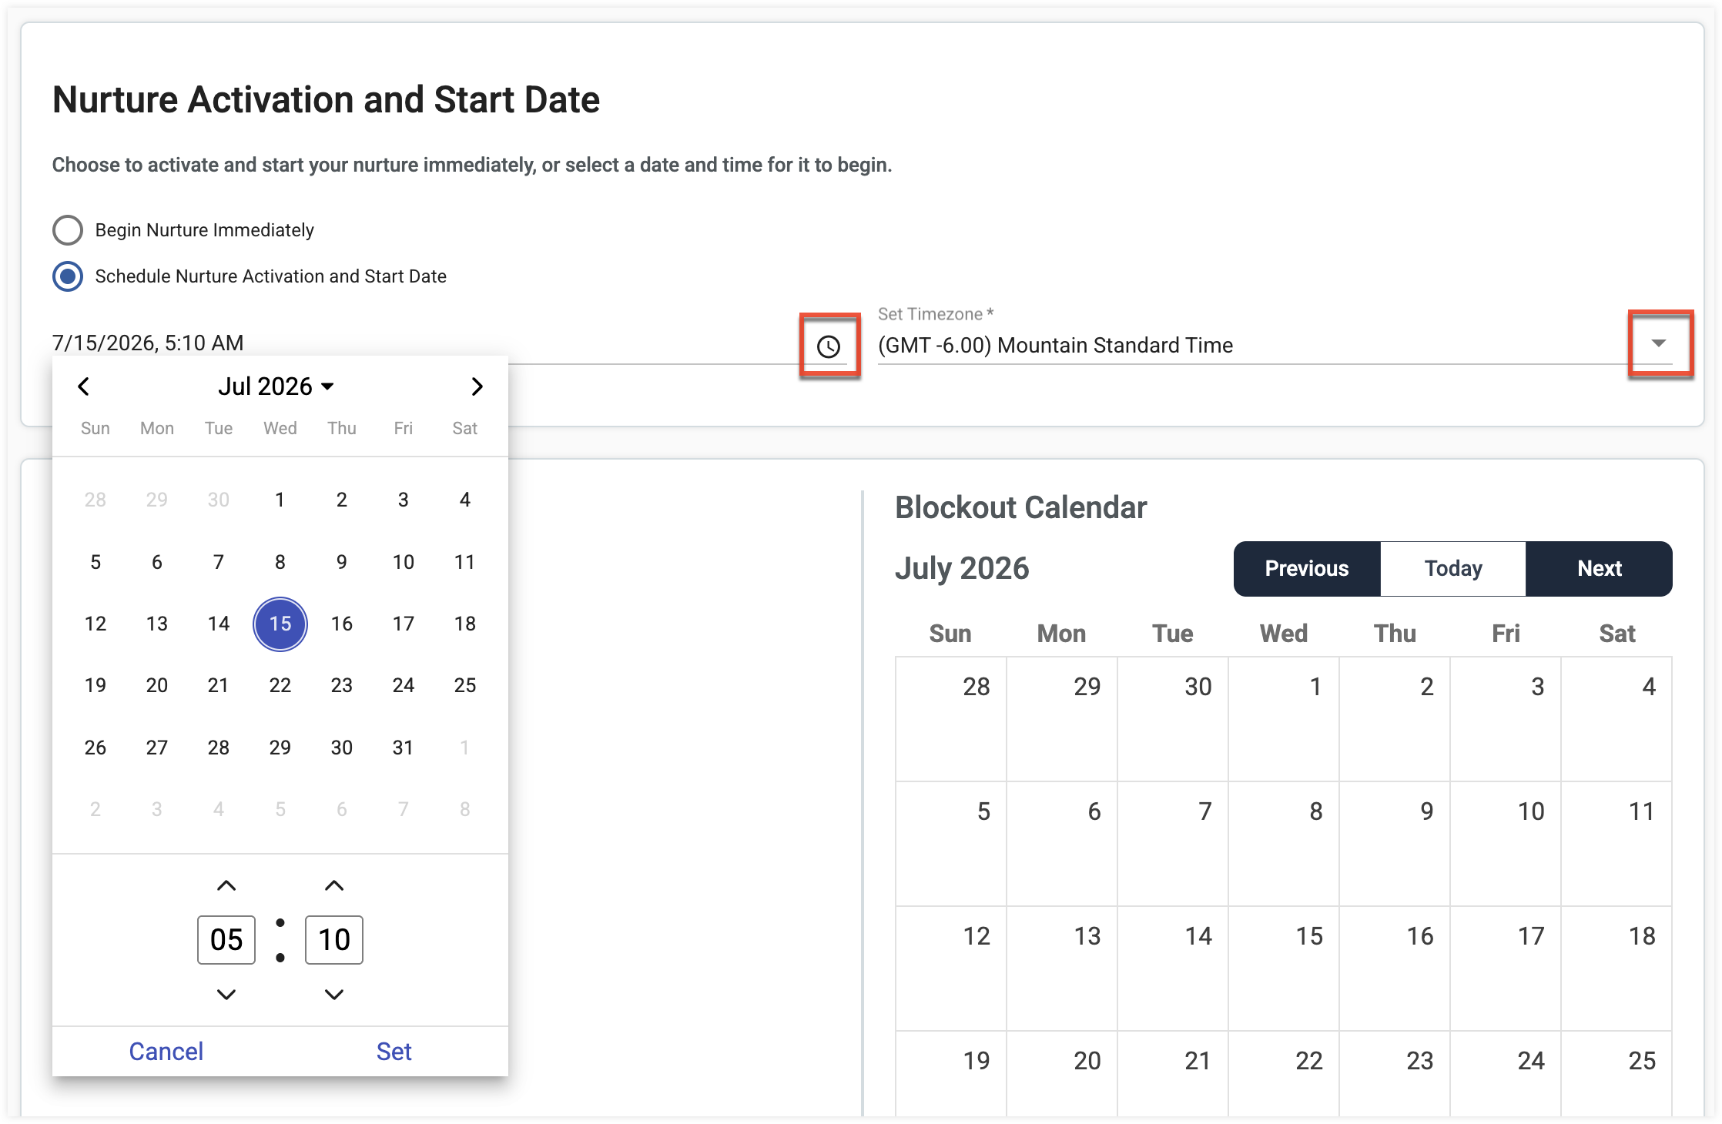Image resolution: width=1722 pixels, height=1124 pixels.
Task: Click day 25 in Blockout Calendar
Action: click(x=1616, y=1074)
